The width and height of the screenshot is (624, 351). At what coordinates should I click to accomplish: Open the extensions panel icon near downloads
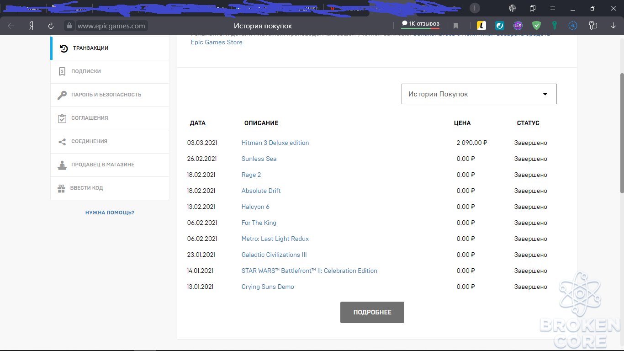point(593,26)
